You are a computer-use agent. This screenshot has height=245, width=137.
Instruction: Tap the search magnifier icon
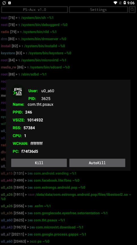coord(132,10)
